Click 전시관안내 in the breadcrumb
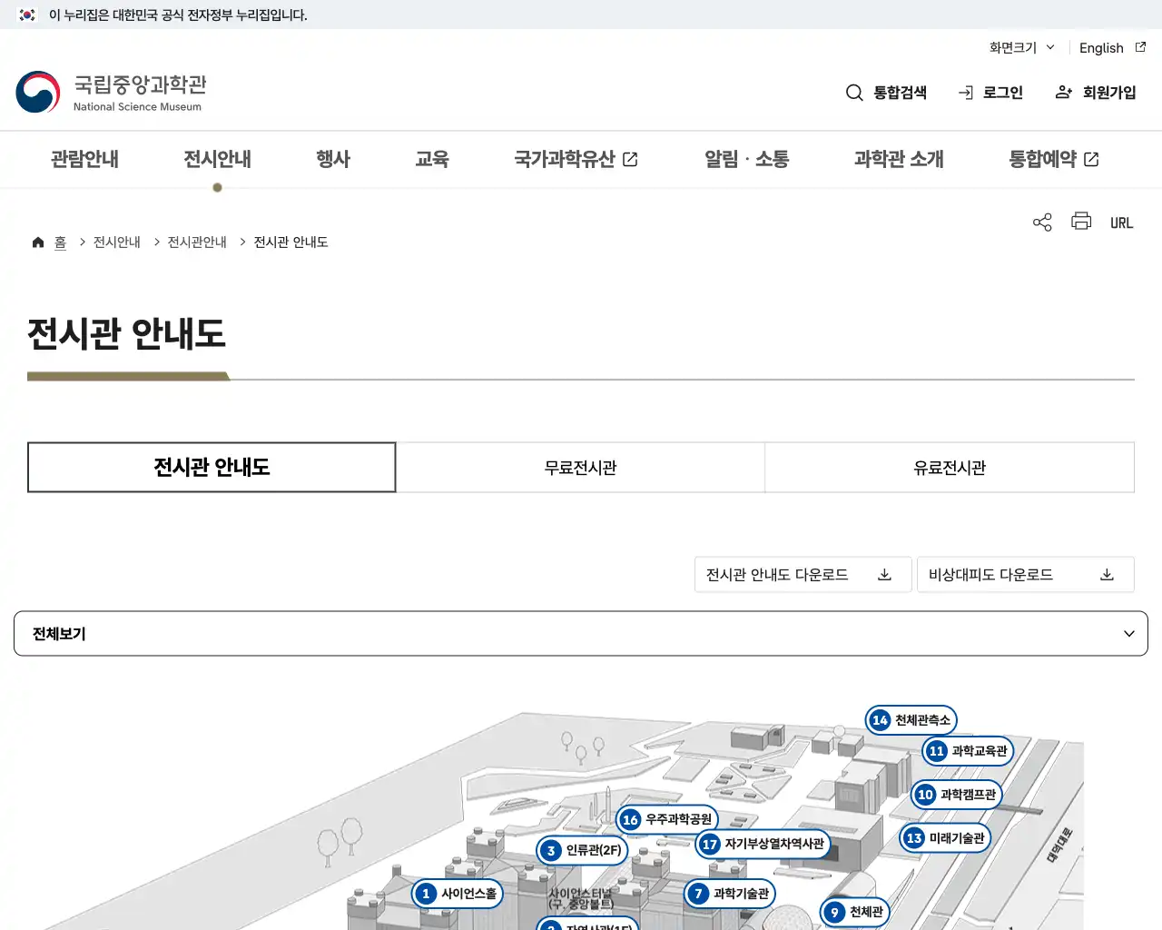 pyautogui.click(x=197, y=242)
